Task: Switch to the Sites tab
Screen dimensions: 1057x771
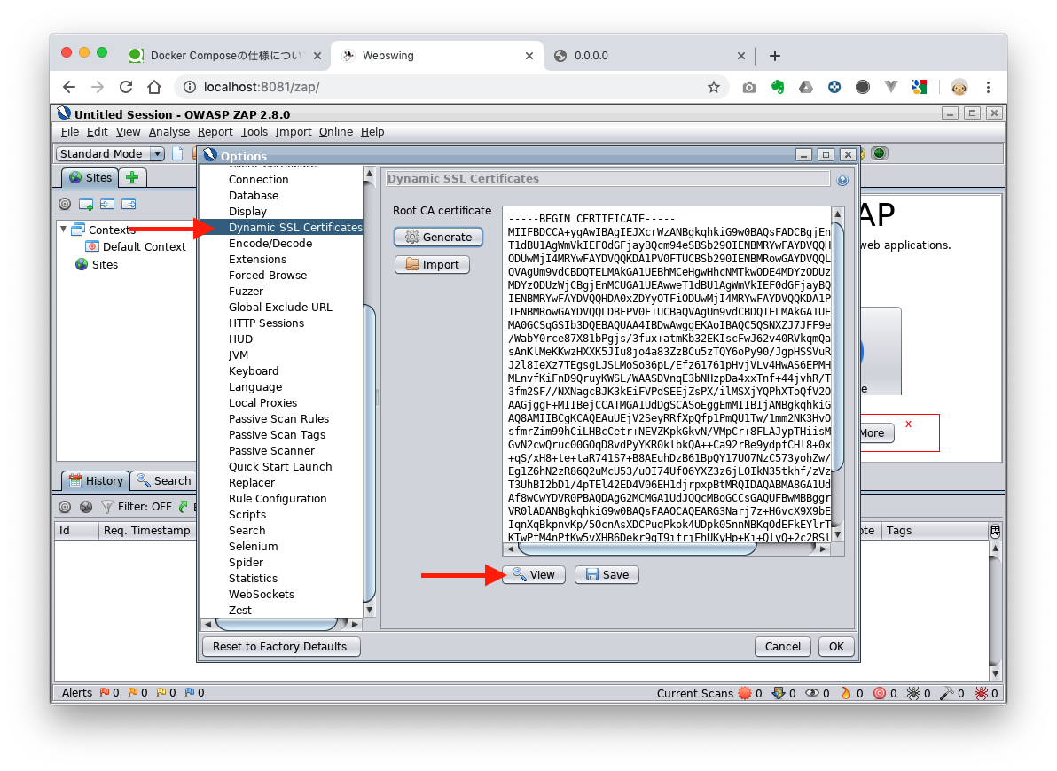Action: (x=90, y=178)
